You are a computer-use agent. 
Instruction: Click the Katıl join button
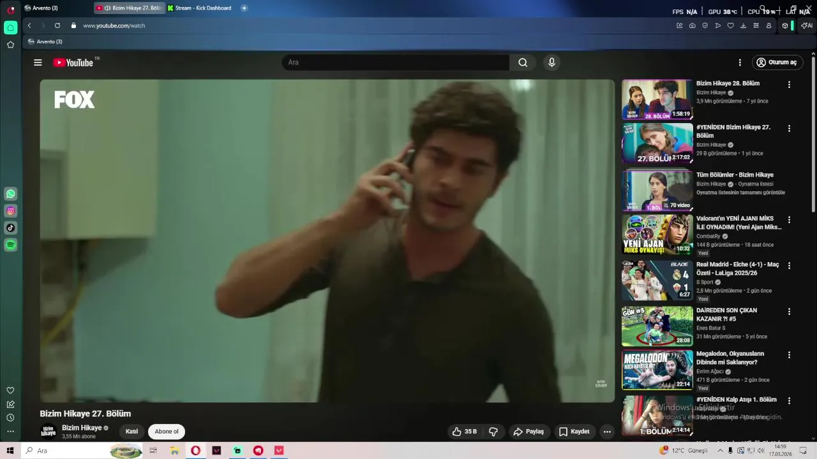131,432
